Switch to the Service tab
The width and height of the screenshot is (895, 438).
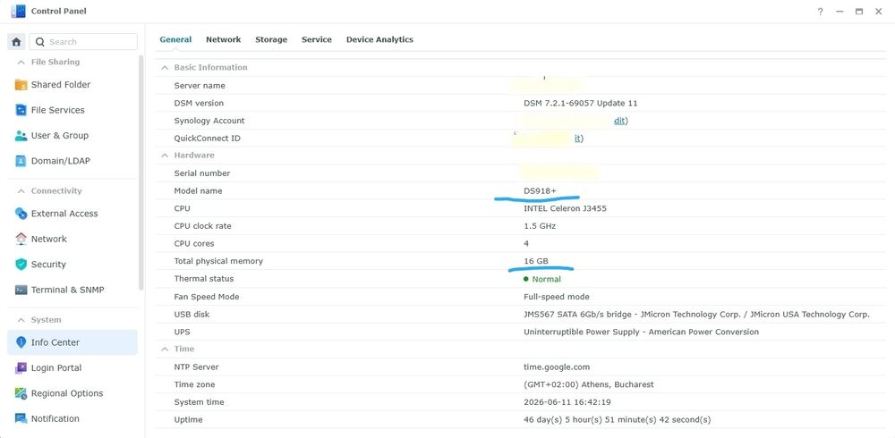click(317, 39)
